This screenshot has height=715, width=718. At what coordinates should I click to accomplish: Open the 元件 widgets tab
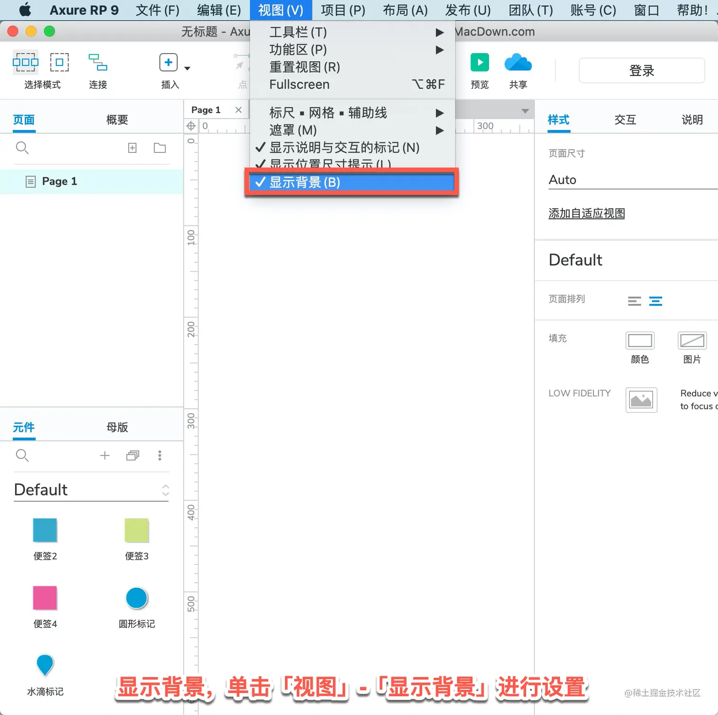coord(24,427)
